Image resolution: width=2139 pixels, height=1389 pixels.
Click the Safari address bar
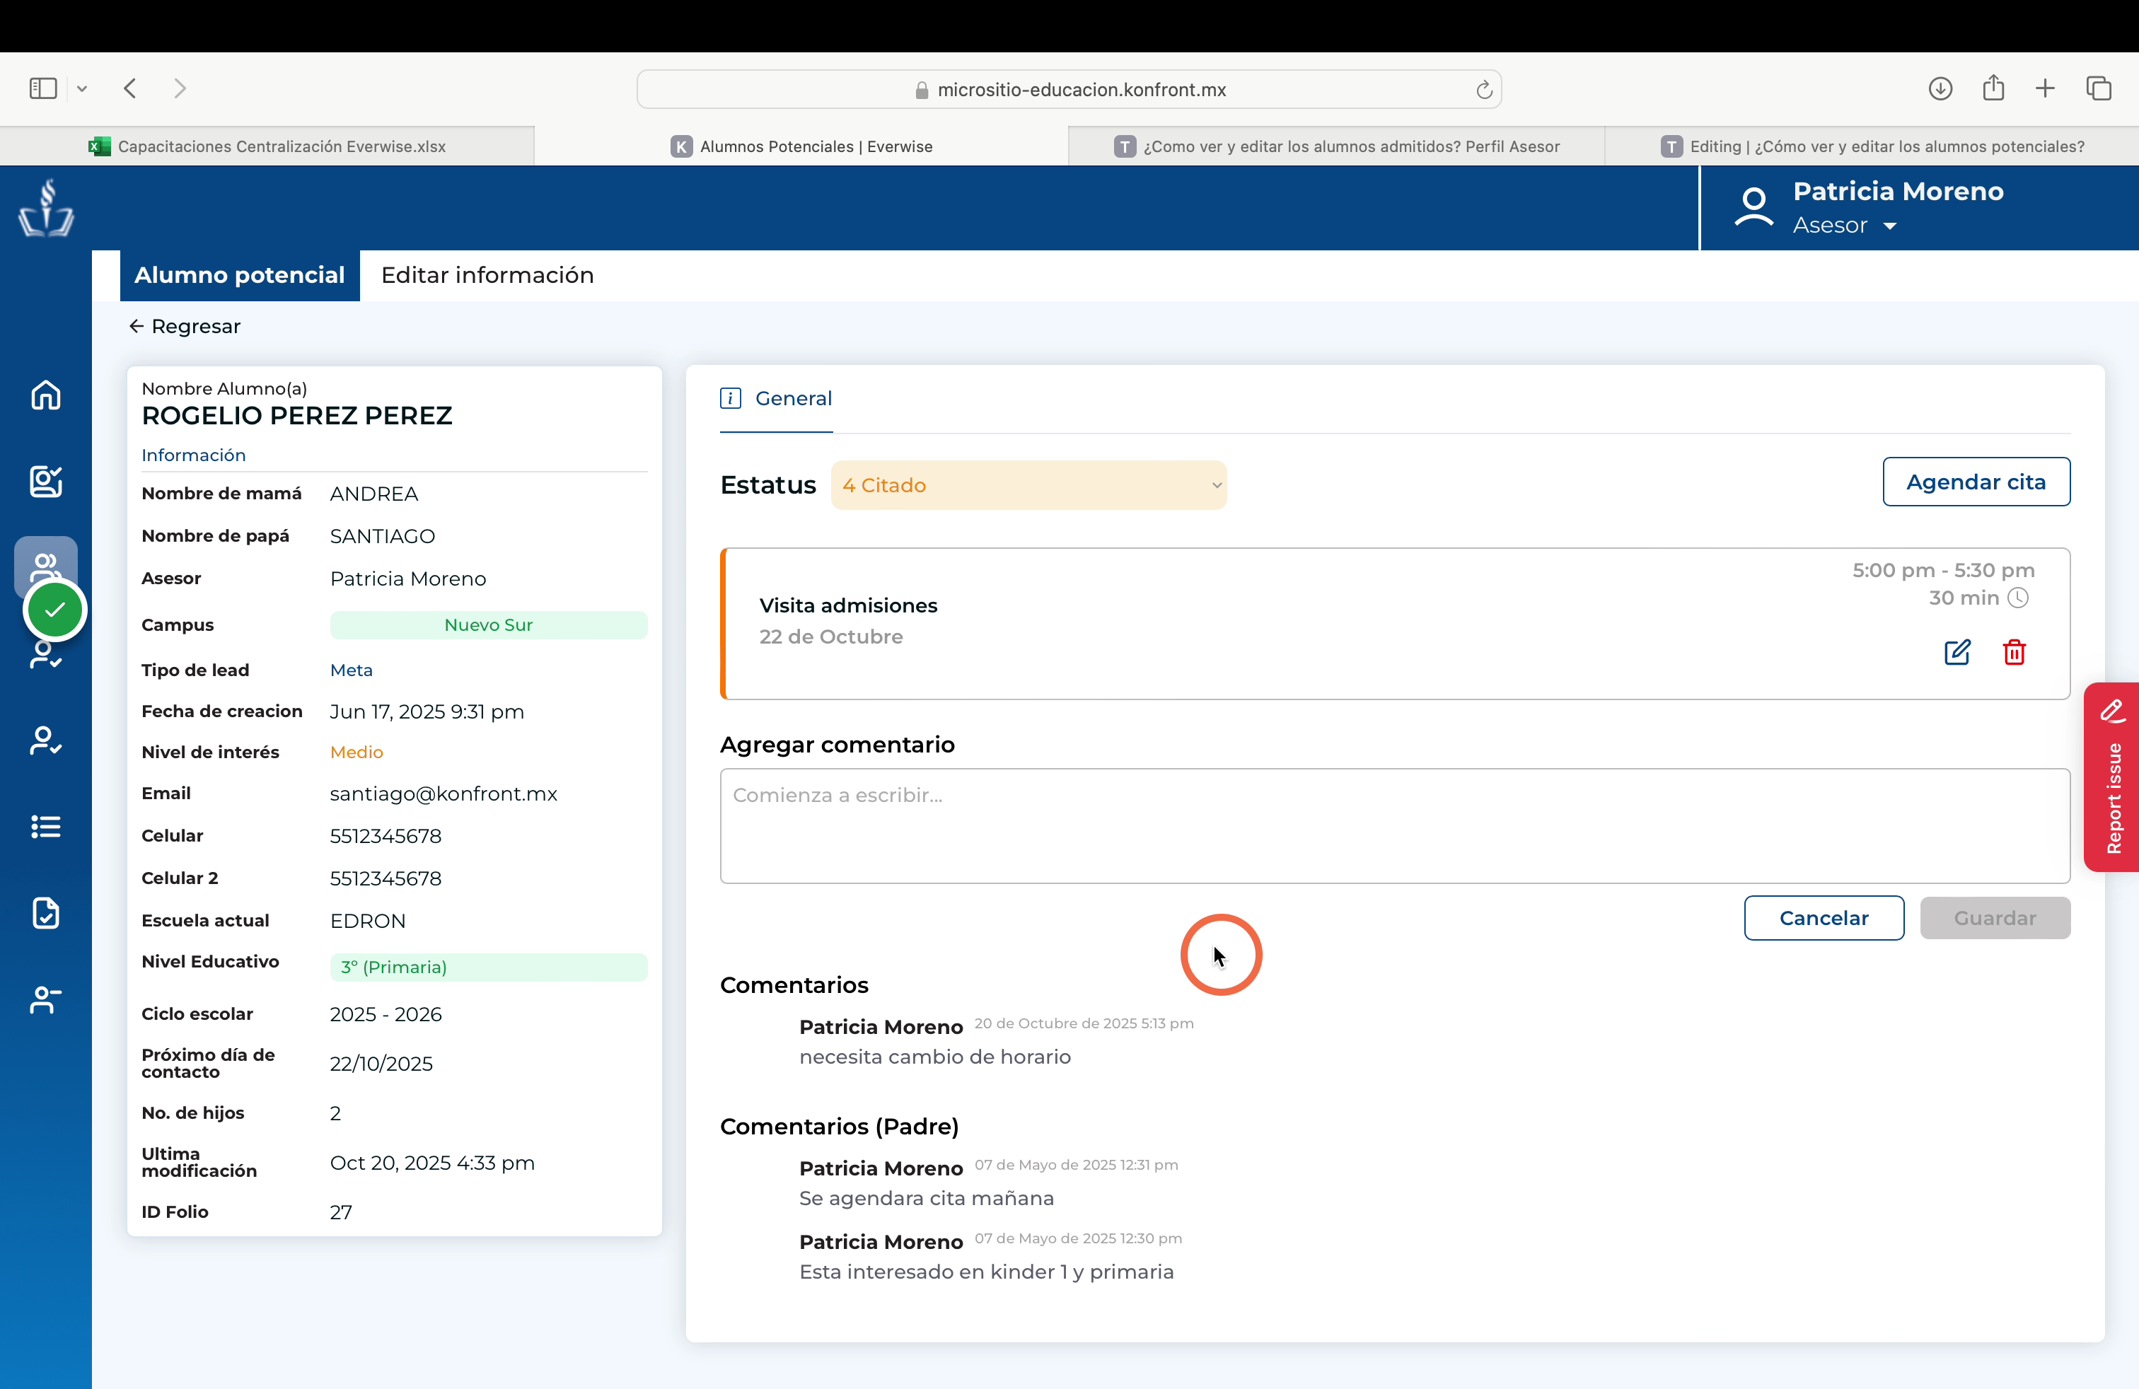pyautogui.click(x=1069, y=89)
